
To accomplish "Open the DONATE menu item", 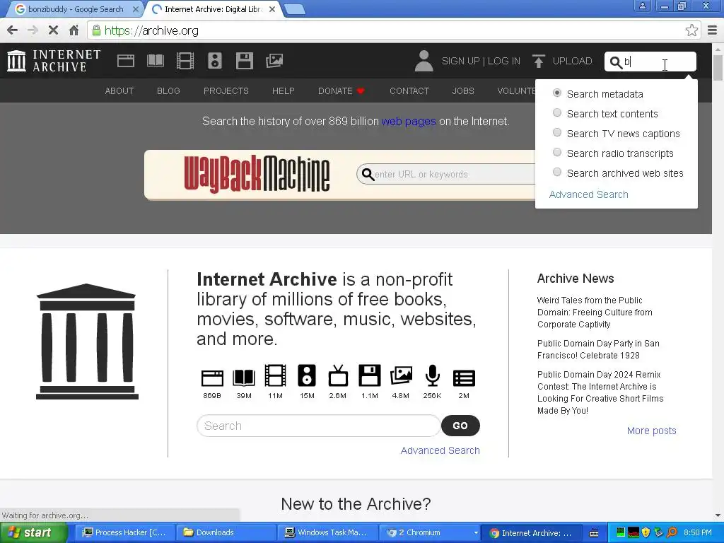I will pos(341,91).
